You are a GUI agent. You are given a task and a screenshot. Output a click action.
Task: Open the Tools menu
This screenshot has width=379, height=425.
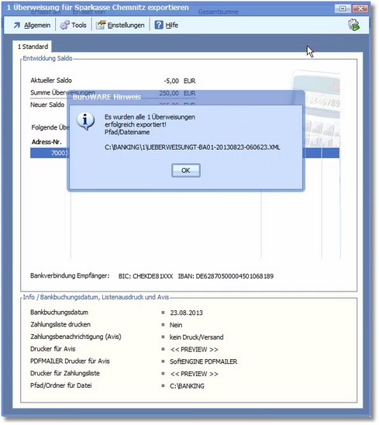(x=79, y=26)
